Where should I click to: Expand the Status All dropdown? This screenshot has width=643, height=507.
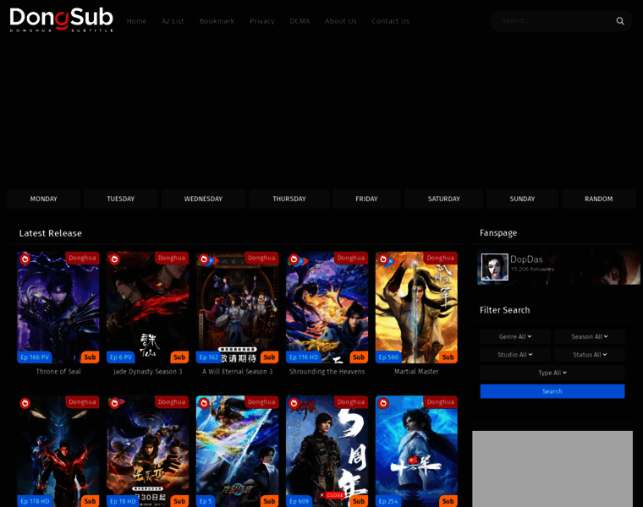(590, 355)
